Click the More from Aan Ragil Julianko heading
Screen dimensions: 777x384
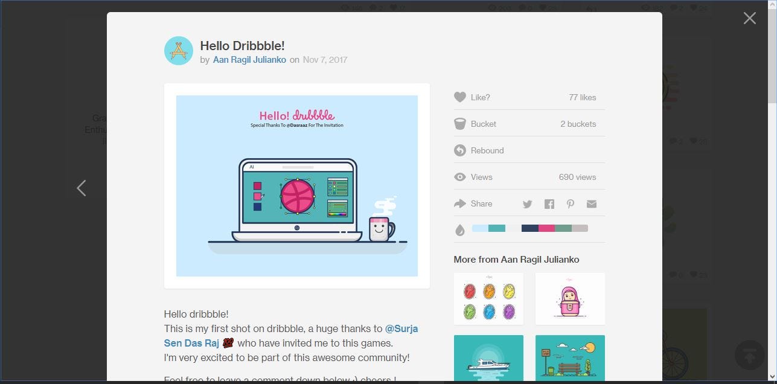[516, 260]
